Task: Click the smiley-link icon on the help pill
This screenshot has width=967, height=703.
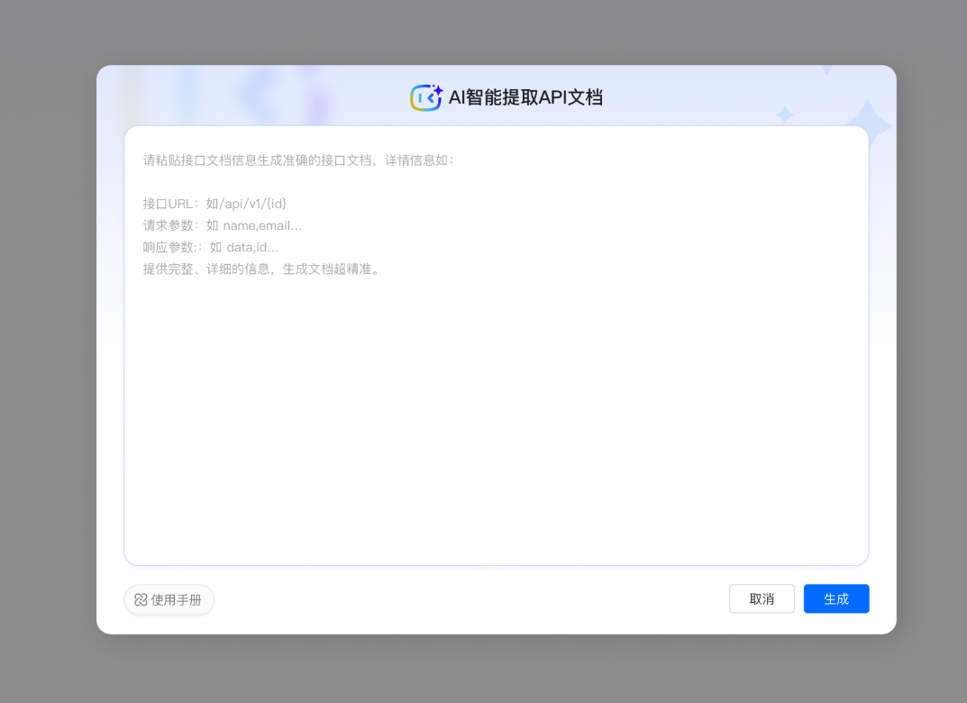Action: point(140,599)
